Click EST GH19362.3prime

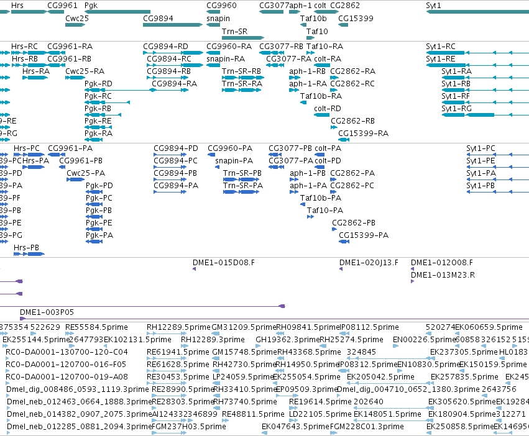coord(287,340)
